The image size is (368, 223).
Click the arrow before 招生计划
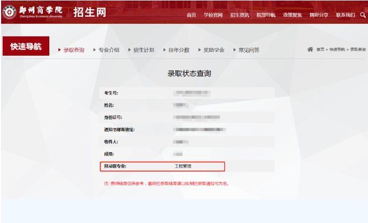pos(130,50)
